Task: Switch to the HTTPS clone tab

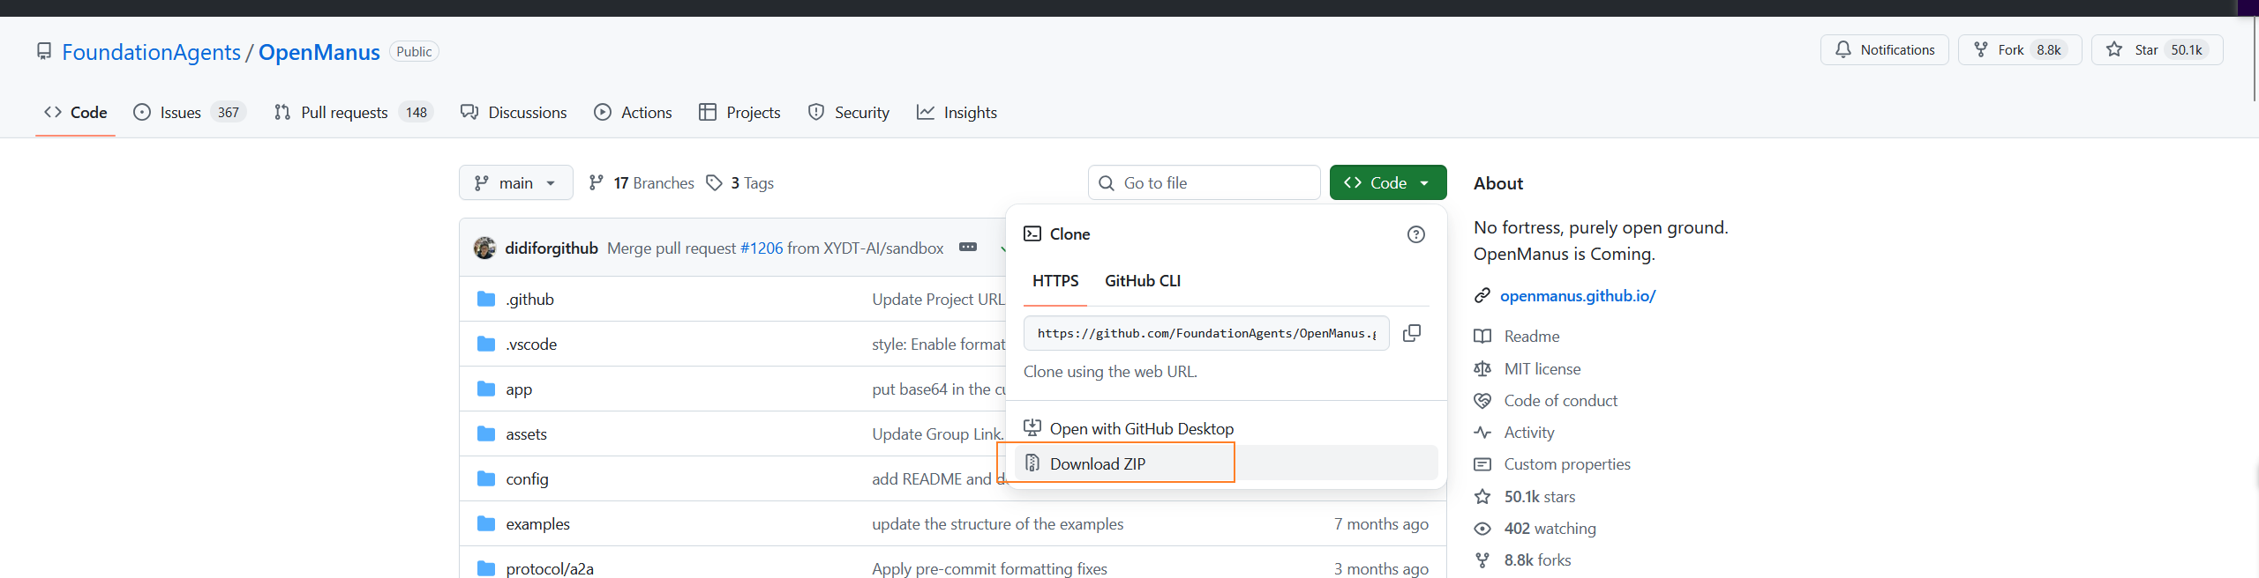Action: pyautogui.click(x=1055, y=281)
